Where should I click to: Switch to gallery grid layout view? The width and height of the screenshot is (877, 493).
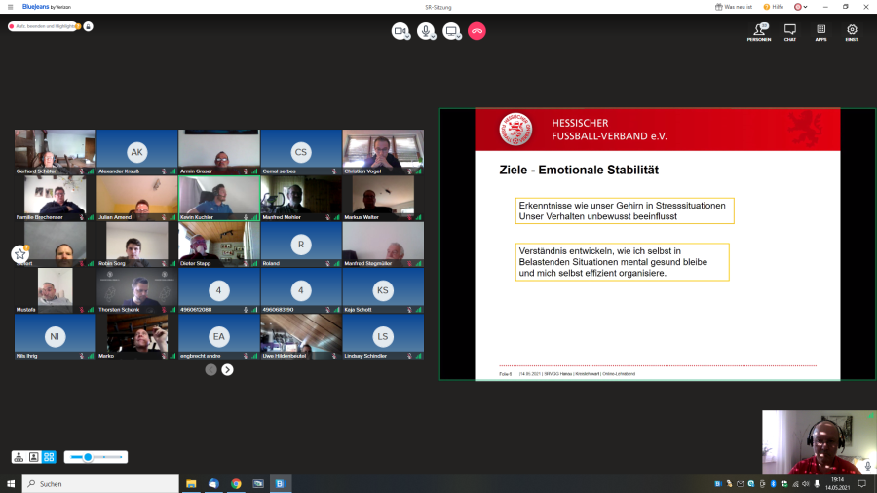[x=49, y=457]
